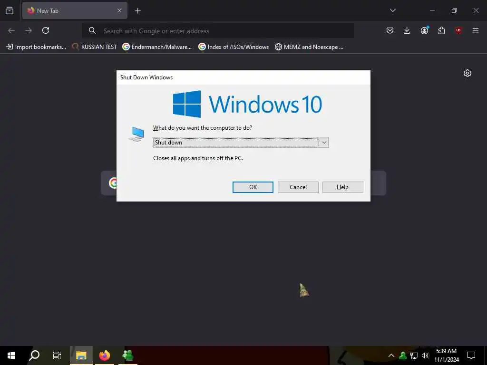Click Help in Shut Down Windows dialog

pos(342,187)
